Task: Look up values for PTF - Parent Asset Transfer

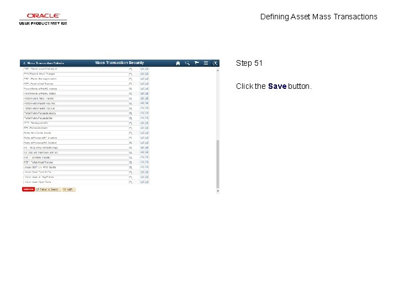Action: tap(130, 84)
